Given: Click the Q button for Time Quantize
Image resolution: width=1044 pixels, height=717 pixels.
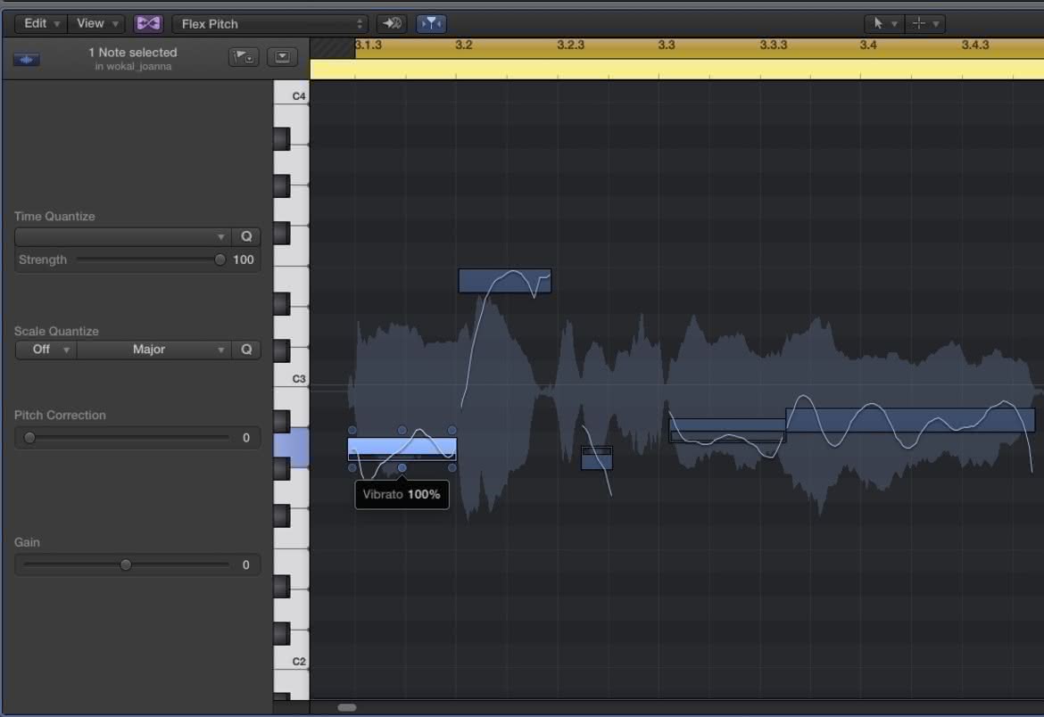Looking at the screenshot, I should (246, 237).
